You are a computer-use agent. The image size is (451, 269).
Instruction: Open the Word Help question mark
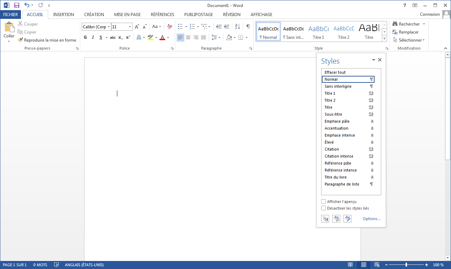click(x=405, y=5)
